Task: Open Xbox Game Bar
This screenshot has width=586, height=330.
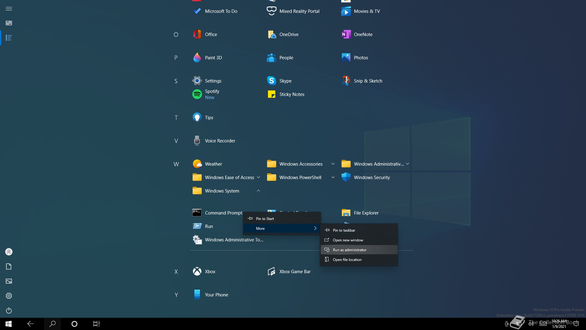Action: (x=289, y=272)
